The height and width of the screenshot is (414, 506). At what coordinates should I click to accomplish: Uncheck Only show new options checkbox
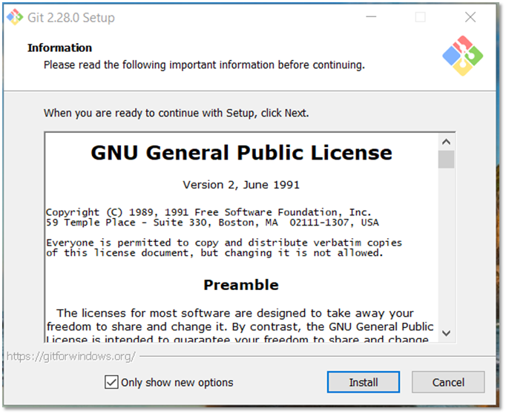(111, 382)
